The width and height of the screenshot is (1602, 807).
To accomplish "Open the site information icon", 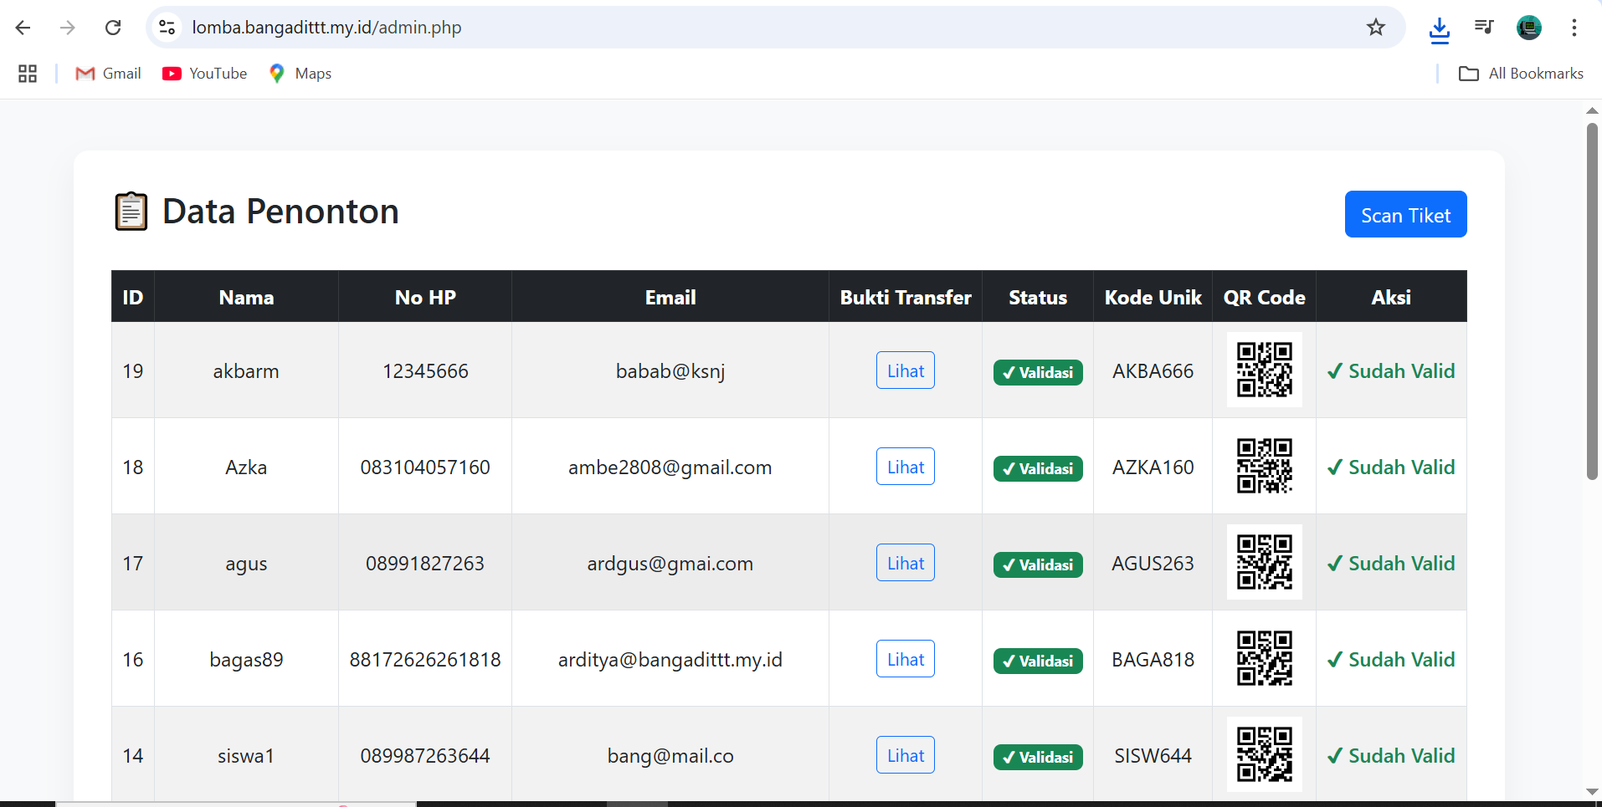I will (167, 28).
